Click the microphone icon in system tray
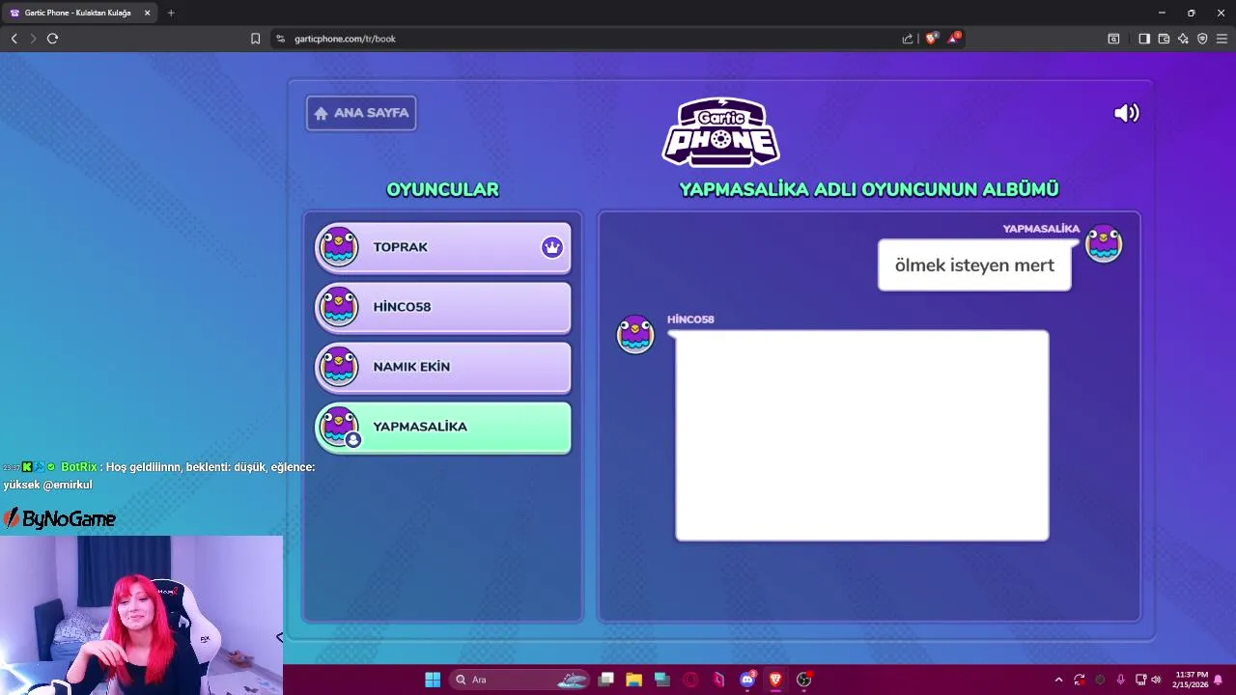This screenshot has width=1236, height=695. click(1120, 680)
